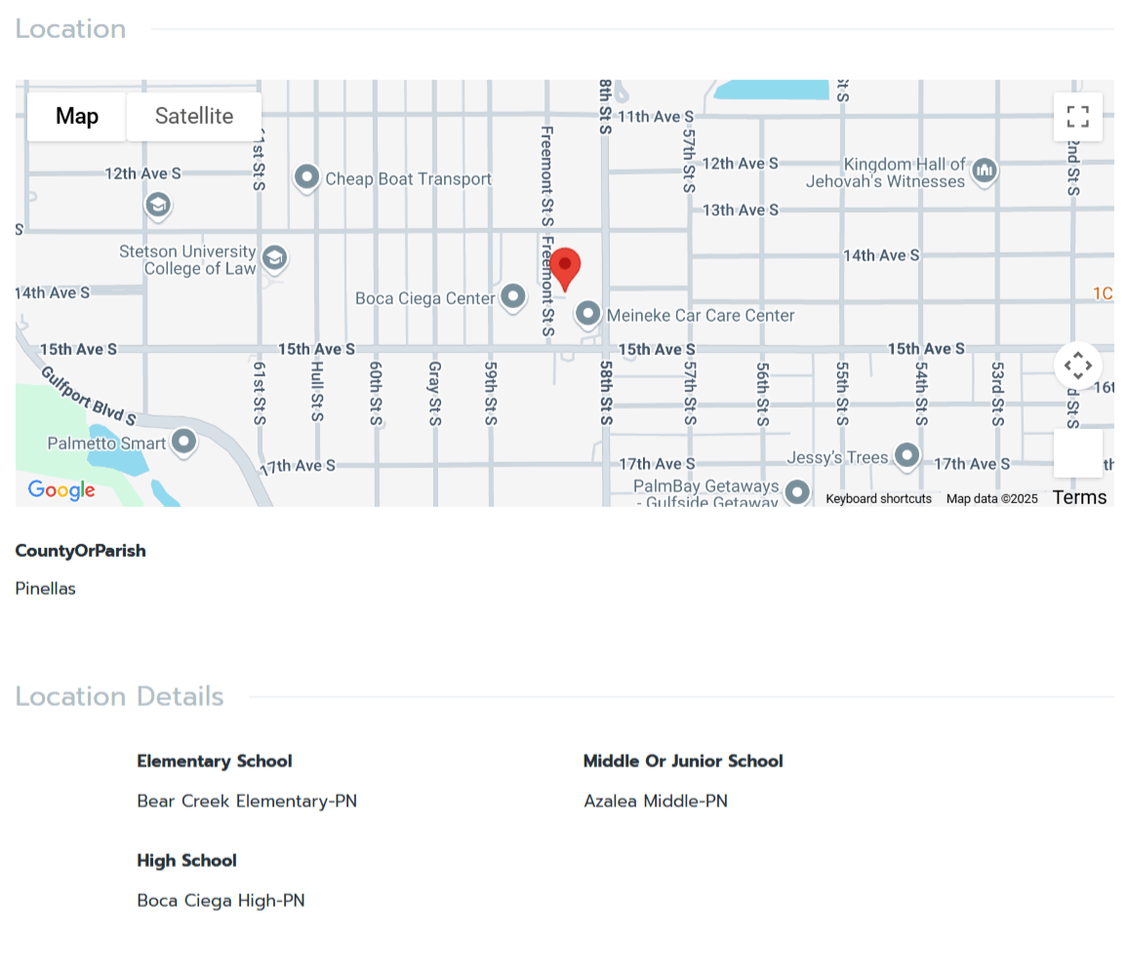Open the Palmetto Smart map pin
Image resolution: width=1127 pixels, height=979 pixels.
[183, 442]
